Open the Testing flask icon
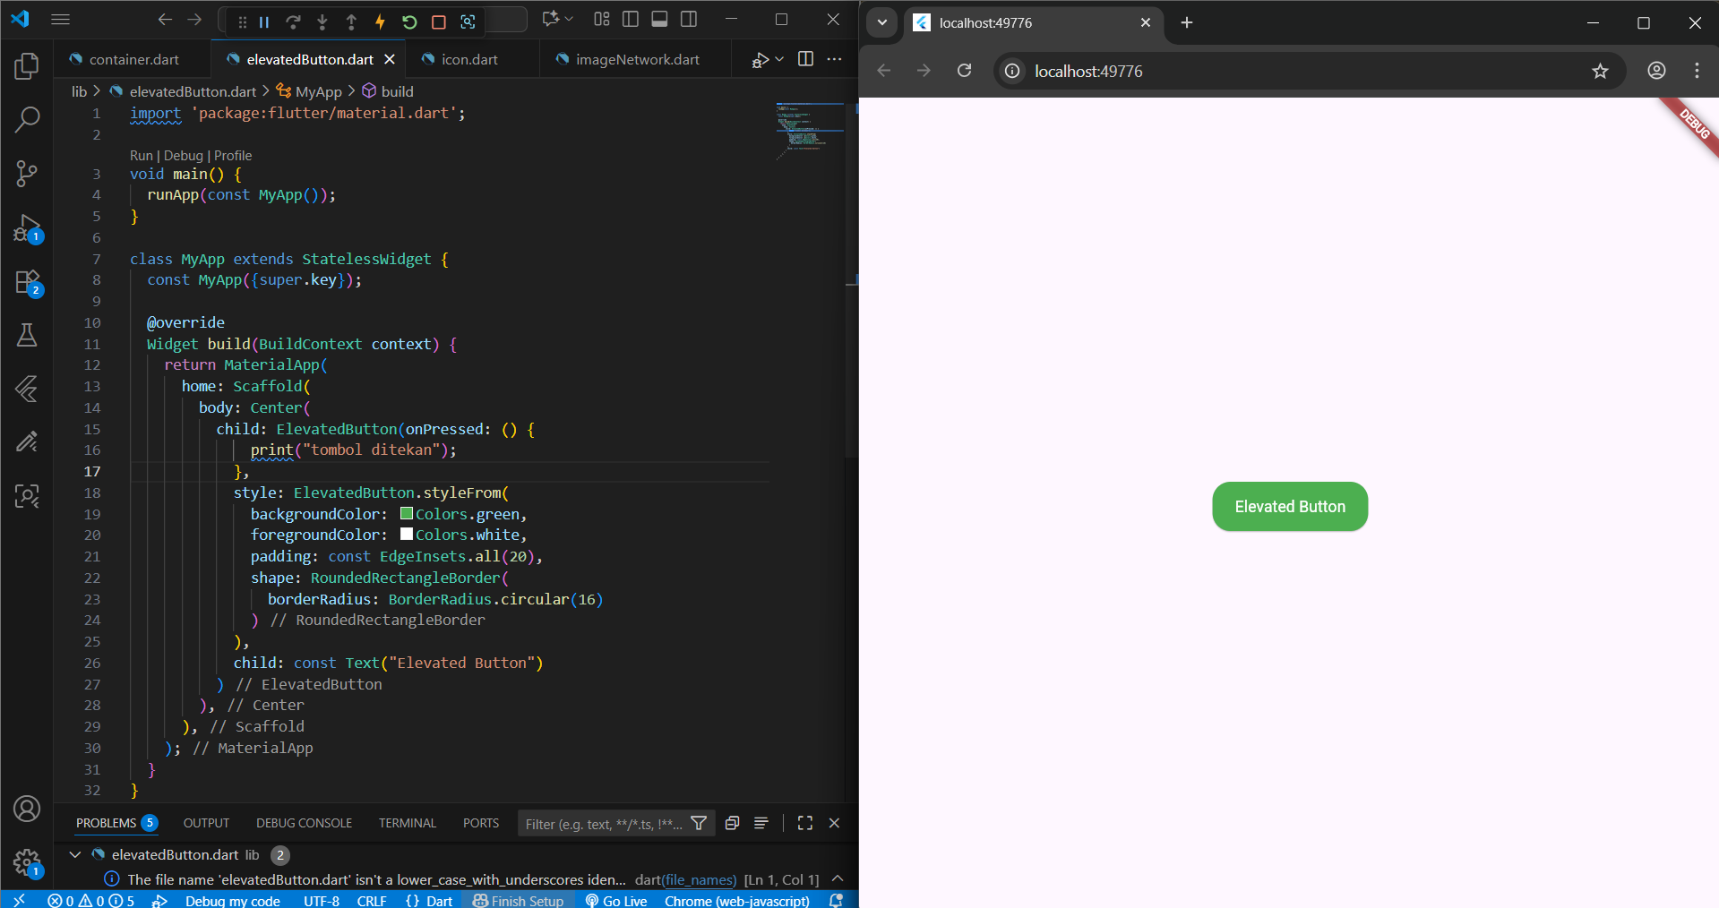 click(27, 335)
